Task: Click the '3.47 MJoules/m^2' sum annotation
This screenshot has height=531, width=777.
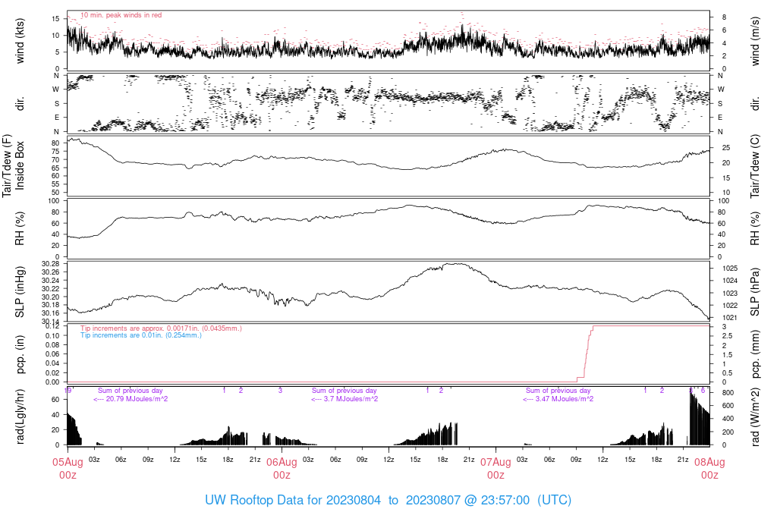Action: tap(558, 399)
